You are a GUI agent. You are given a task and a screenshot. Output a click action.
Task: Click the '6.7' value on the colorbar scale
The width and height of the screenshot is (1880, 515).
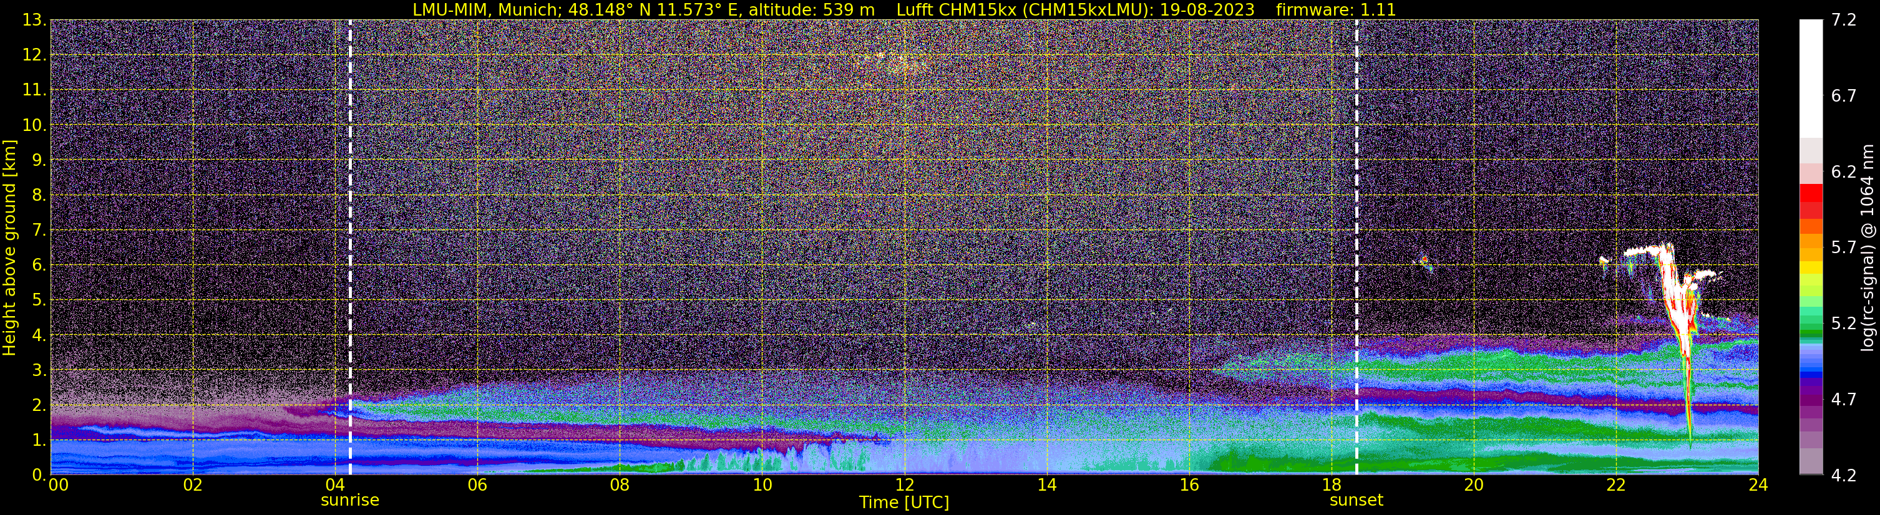(x=1844, y=96)
